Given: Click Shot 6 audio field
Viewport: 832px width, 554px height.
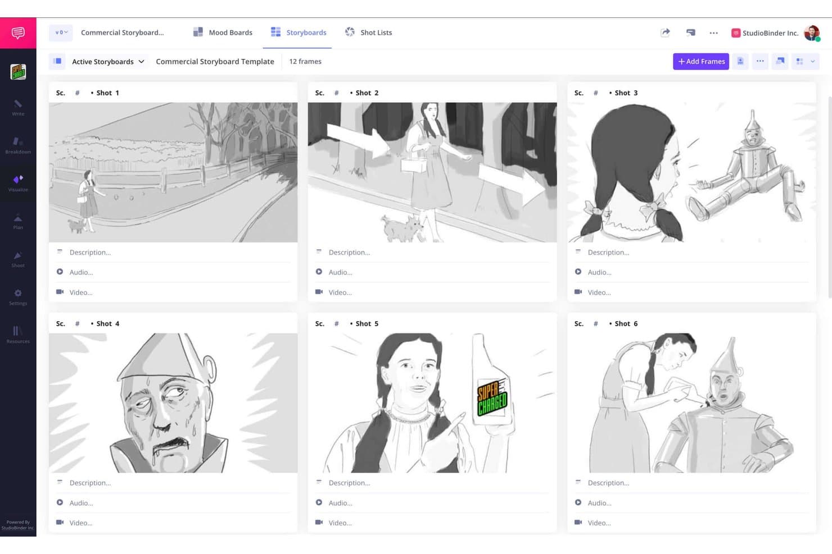Looking at the screenshot, I should [x=691, y=503].
